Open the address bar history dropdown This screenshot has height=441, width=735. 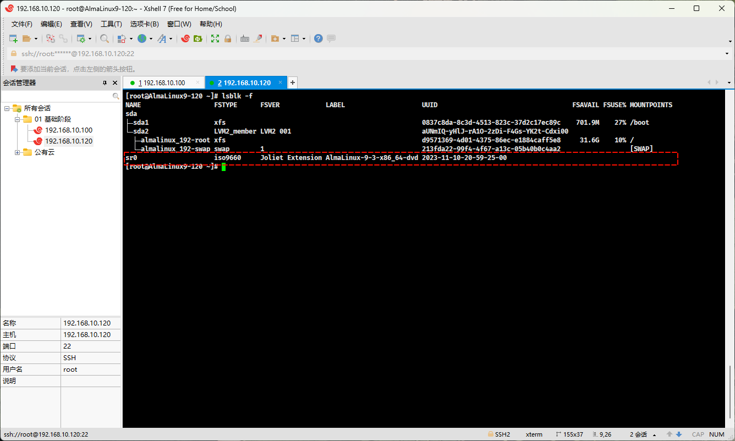[x=727, y=54]
